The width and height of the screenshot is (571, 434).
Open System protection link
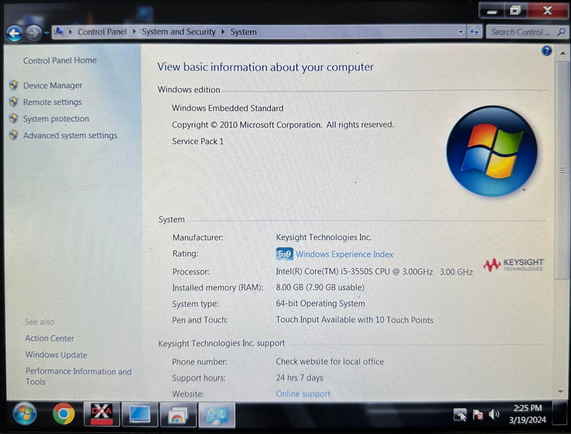(x=56, y=119)
